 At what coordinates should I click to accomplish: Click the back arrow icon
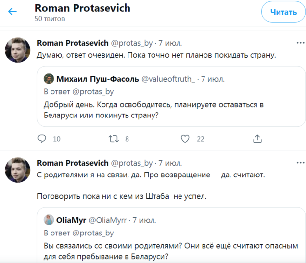click(13, 12)
